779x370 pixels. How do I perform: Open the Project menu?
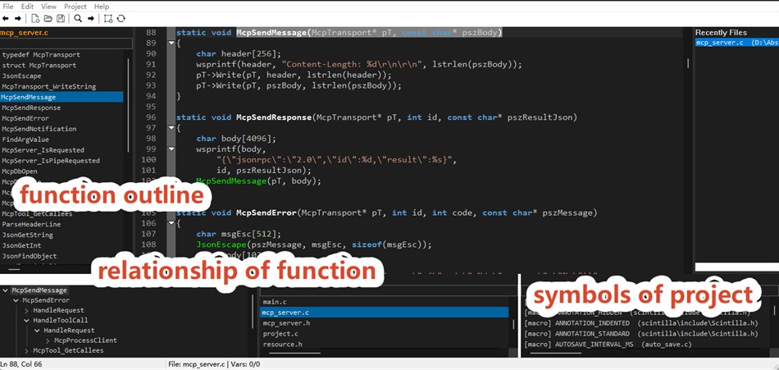point(75,7)
